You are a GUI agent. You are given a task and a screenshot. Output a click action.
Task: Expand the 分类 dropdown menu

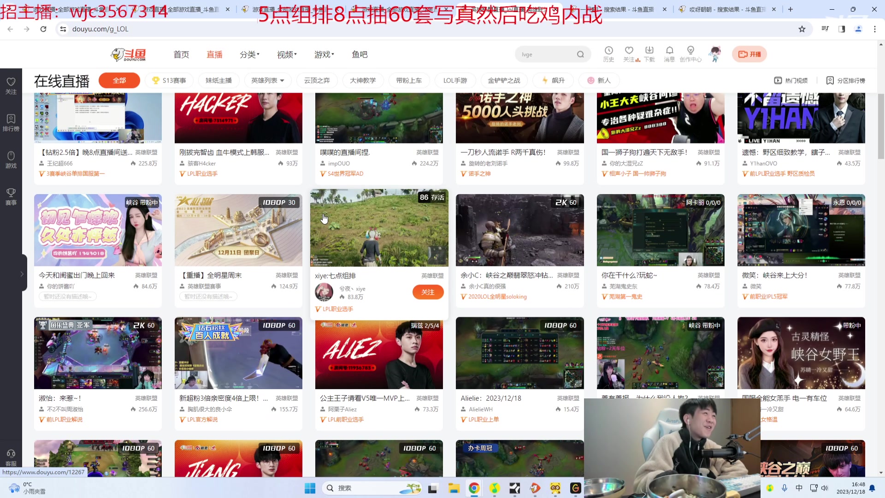click(249, 54)
